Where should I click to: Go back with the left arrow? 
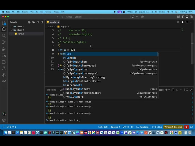pyautogui.click(x=58, y=17)
